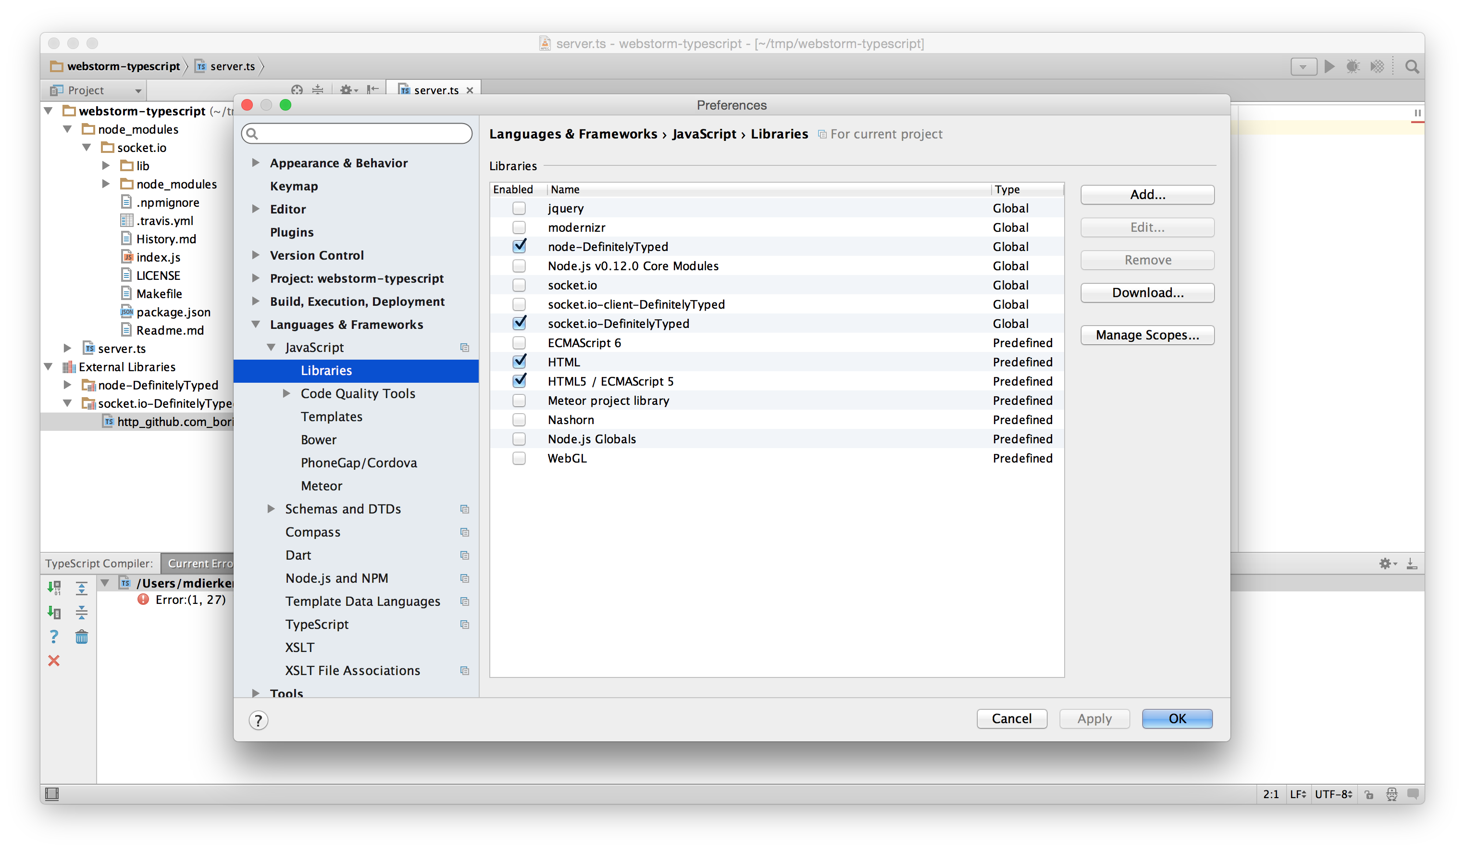Screen dimensions: 1465x852
Task: Open the Templates settings page
Action: [331, 417]
